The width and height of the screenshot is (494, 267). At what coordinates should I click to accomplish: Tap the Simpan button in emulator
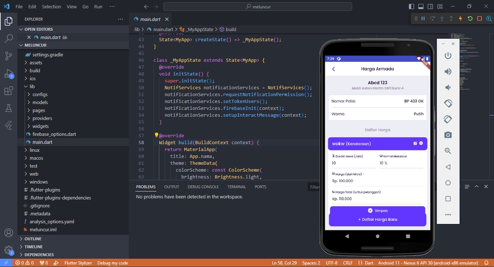click(377, 210)
